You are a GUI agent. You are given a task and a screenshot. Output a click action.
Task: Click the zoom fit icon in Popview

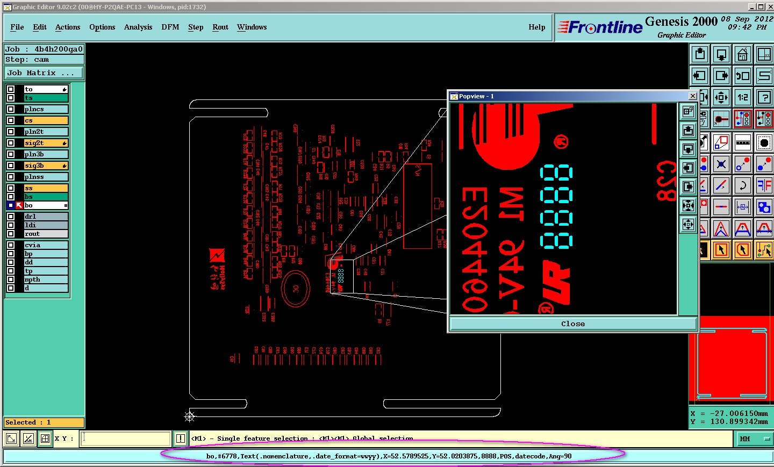tap(689, 205)
